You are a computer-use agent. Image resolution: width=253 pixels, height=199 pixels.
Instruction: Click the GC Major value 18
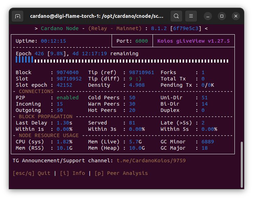[x=205, y=148]
